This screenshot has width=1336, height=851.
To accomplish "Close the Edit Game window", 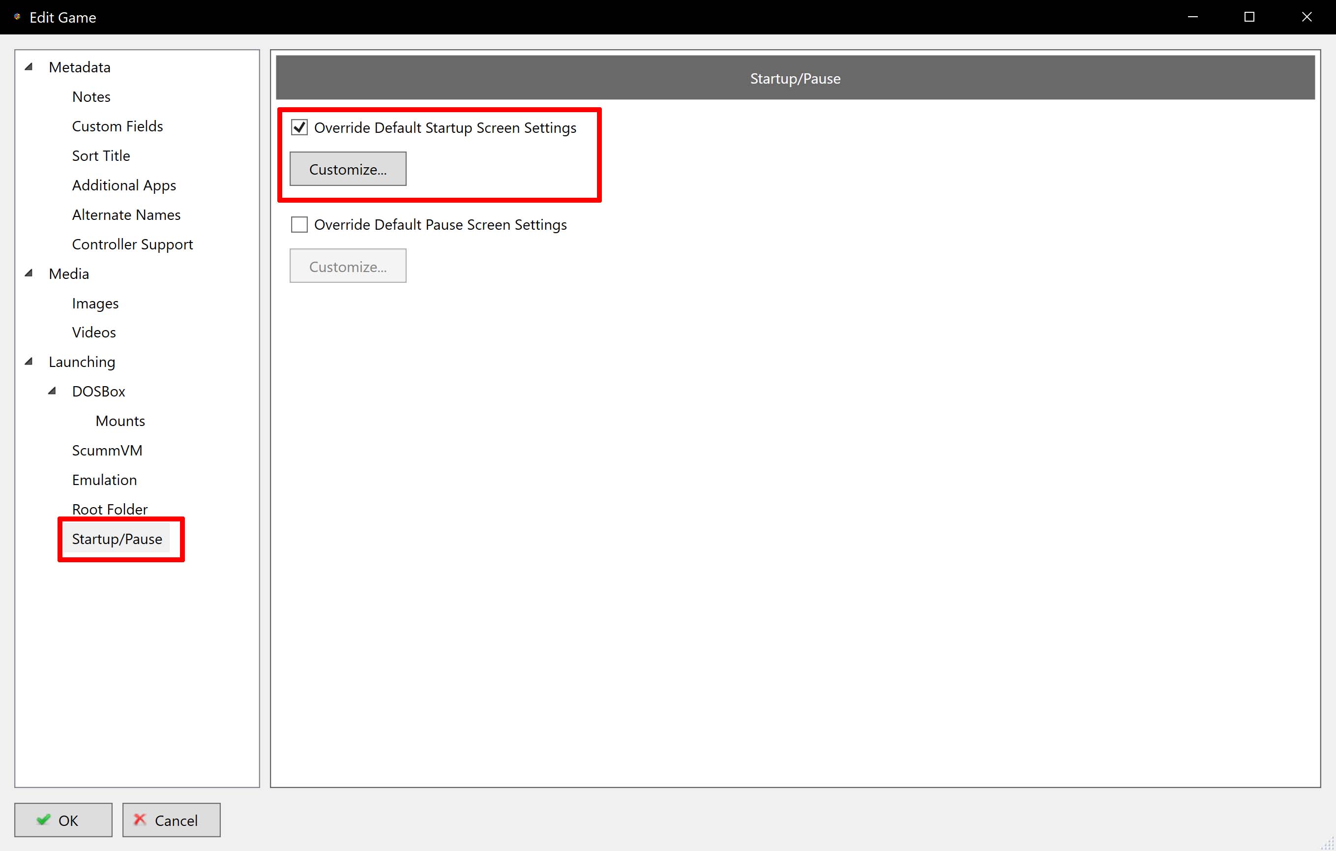I will point(1306,17).
